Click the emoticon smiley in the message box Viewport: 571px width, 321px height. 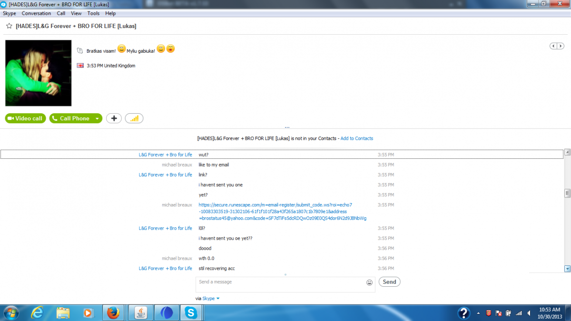click(369, 282)
